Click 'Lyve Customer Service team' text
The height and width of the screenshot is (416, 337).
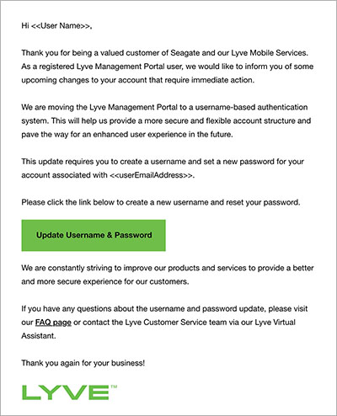coord(175,323)
